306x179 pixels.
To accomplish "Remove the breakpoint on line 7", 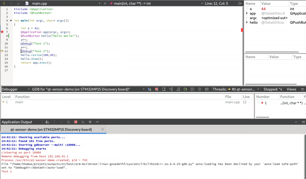I will [2, 32].
